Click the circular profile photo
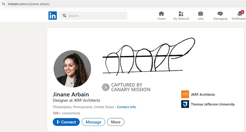The width and height of the screenshot is (246, 132). (x=72, y=69)
